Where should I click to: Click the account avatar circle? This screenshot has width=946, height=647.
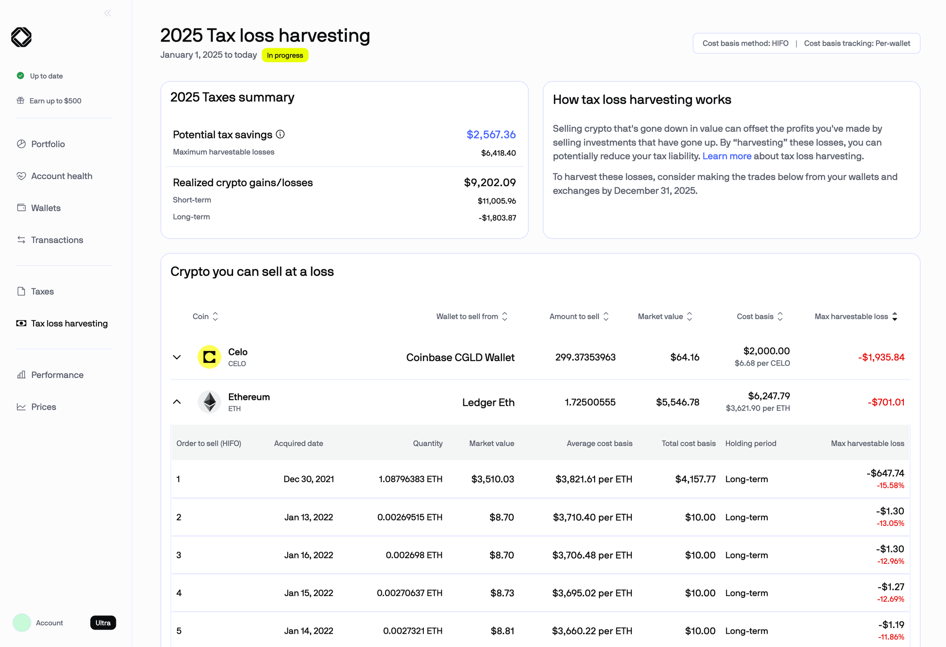(x=22, y=623)
